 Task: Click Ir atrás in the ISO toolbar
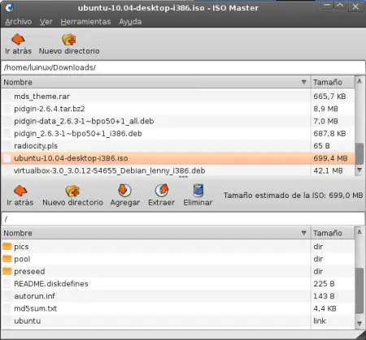pyautogui.click(x=20, y=196)
